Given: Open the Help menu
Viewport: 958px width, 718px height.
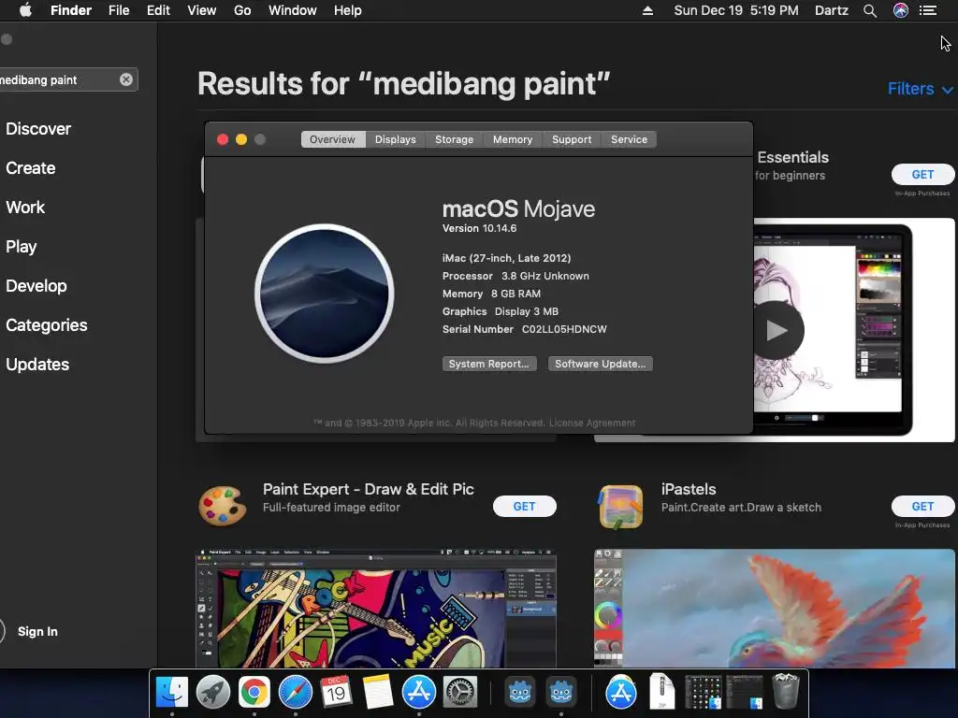Looking at the screenshot, I should [x=348, y=10].
